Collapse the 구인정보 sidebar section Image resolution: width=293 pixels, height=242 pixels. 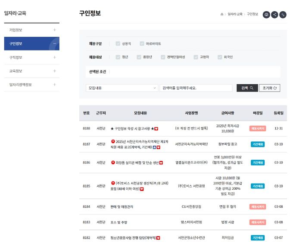pyautogui.click(x=54, y=44)
